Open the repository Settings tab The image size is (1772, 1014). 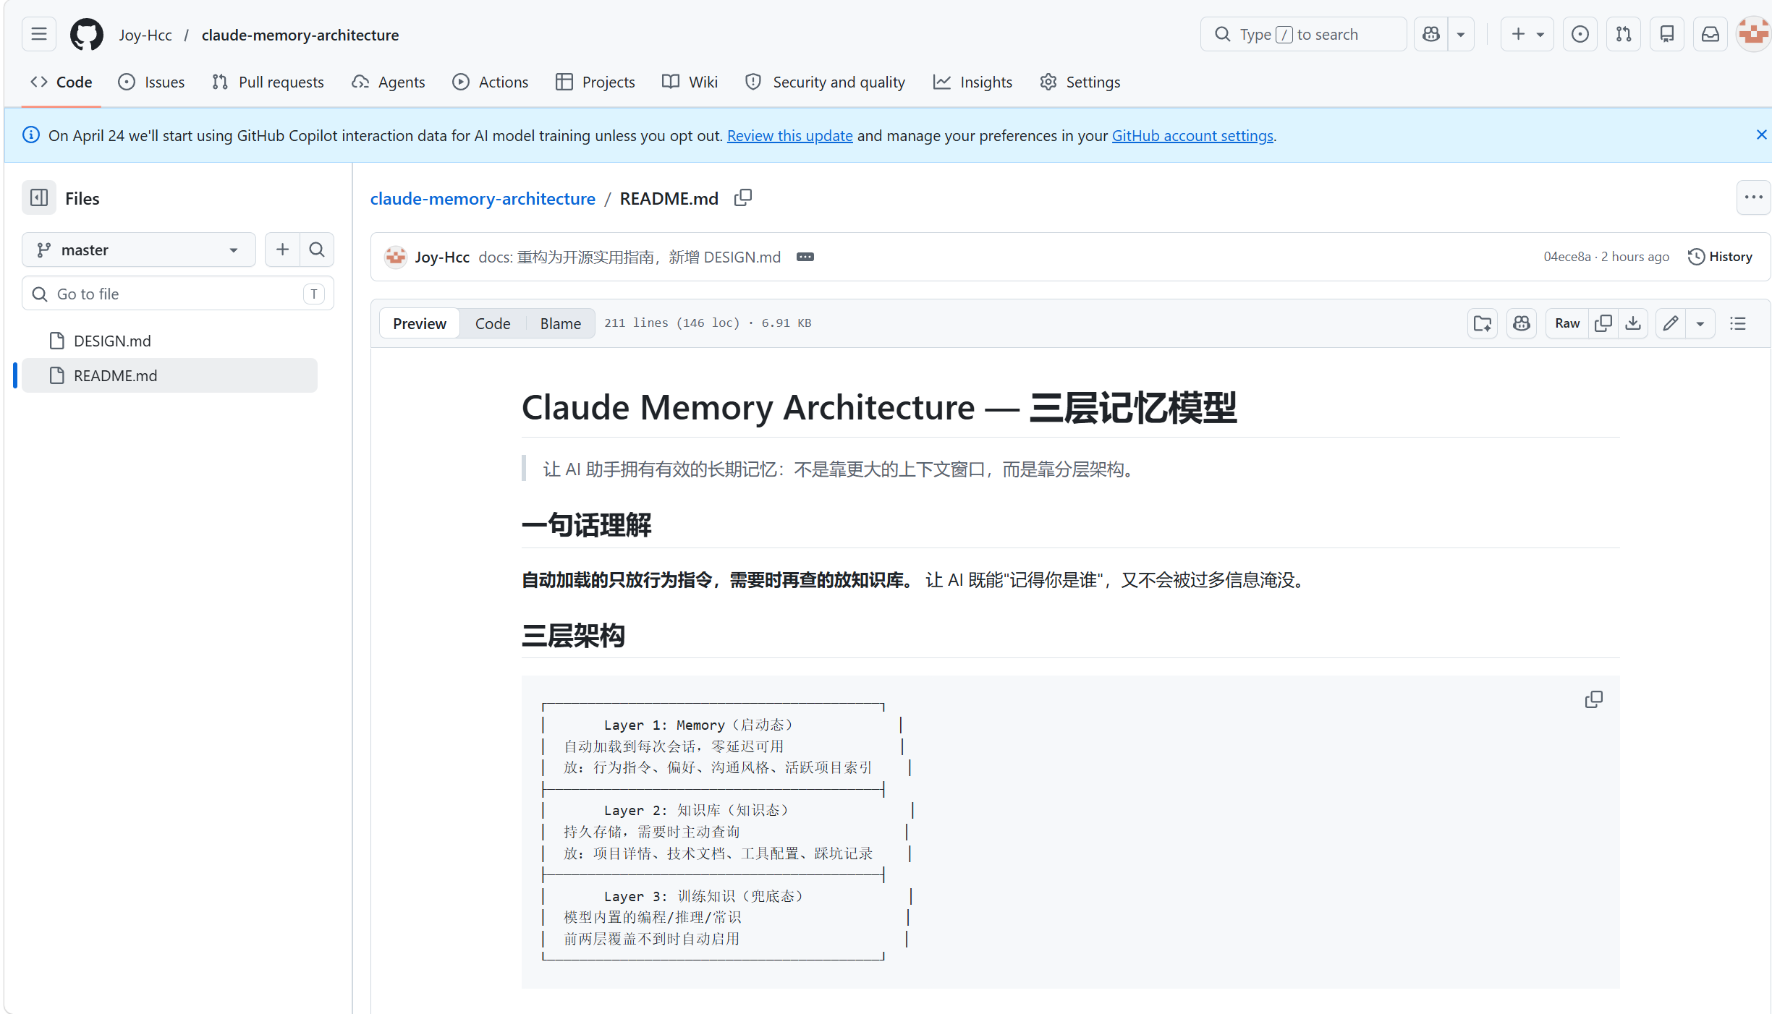1080,82
